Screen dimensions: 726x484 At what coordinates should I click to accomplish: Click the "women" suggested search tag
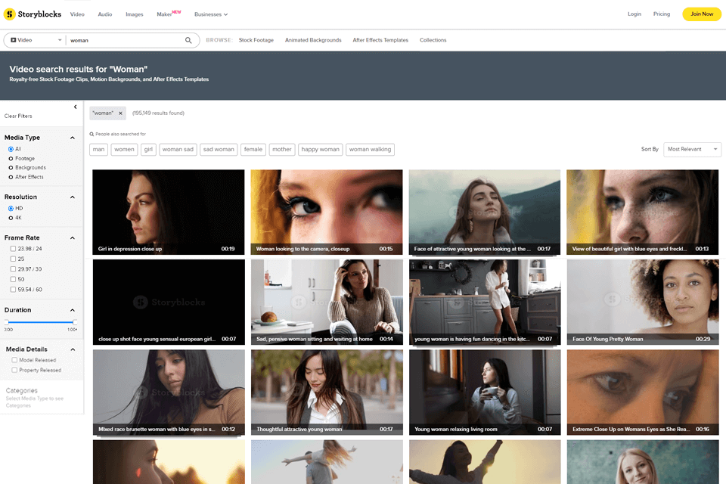pos(124,150)
